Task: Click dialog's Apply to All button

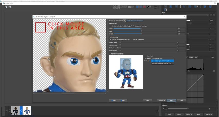Action: pyautogui.click(x=162, y=100)
